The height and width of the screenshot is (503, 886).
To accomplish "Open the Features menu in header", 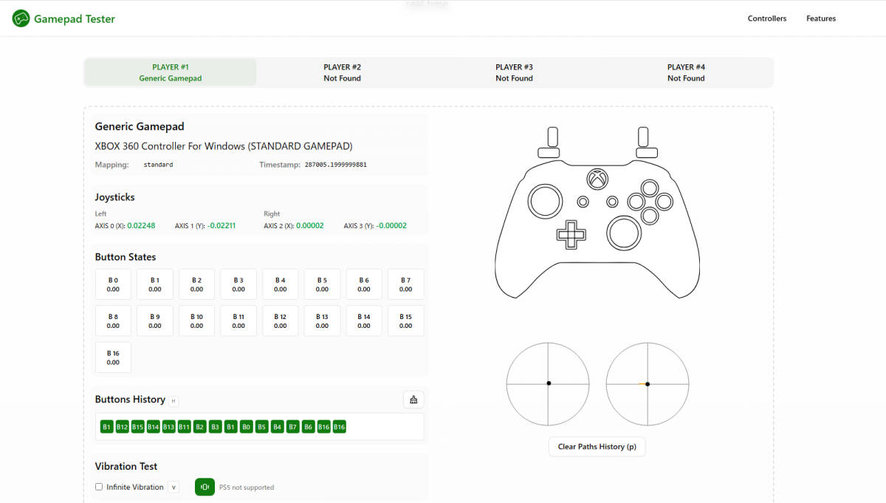I will pyautogui.click(x=821, y=18).
